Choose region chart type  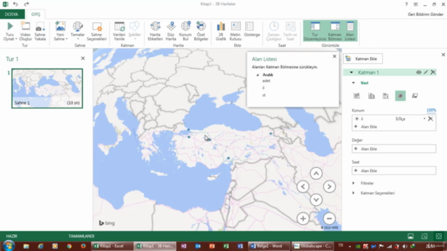pyautogui.click(x=415, y=96)
